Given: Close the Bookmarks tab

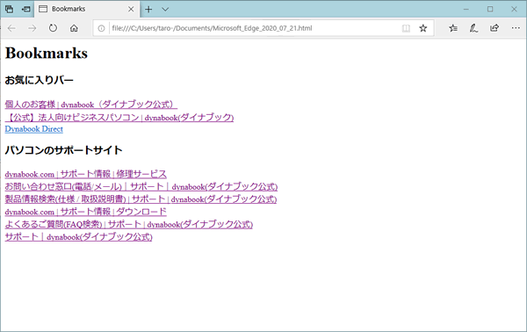Looking at the screenshot, I should pyautogui.click(x=131, y=9).
